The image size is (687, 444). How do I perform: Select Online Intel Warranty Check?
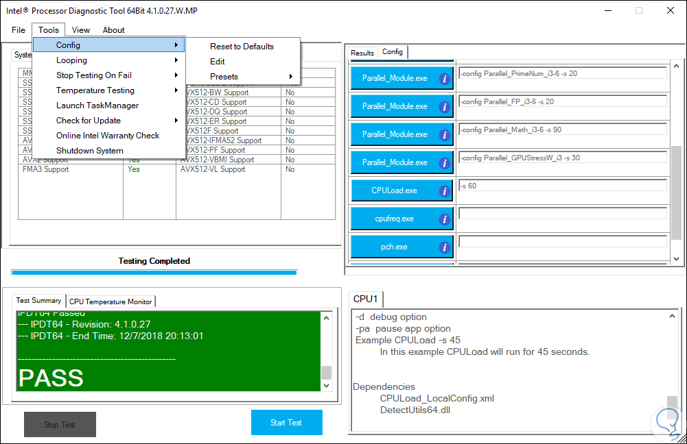pos(108,136)
